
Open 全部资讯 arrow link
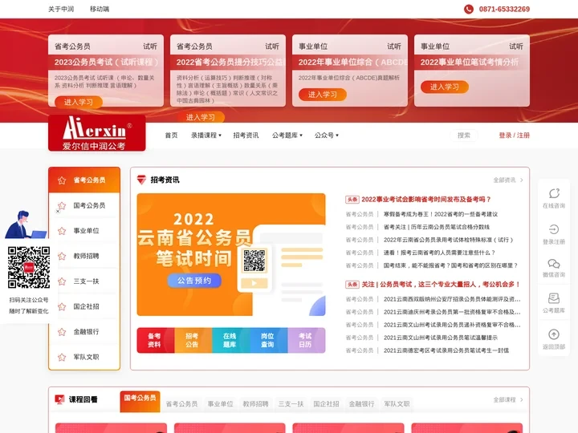(508, 180)
